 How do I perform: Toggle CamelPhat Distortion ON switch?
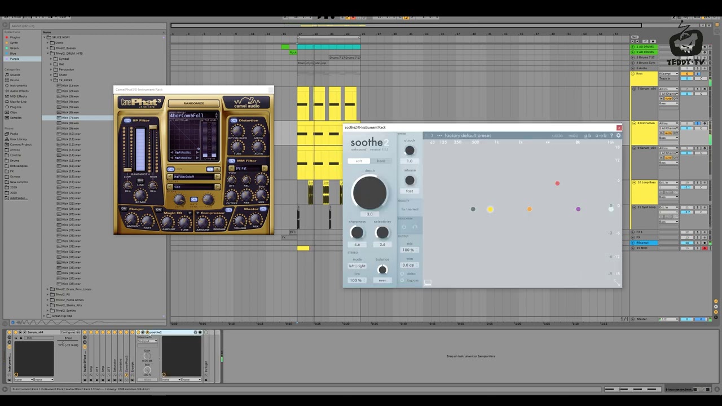pyautogui.click(x=234, y=121)
